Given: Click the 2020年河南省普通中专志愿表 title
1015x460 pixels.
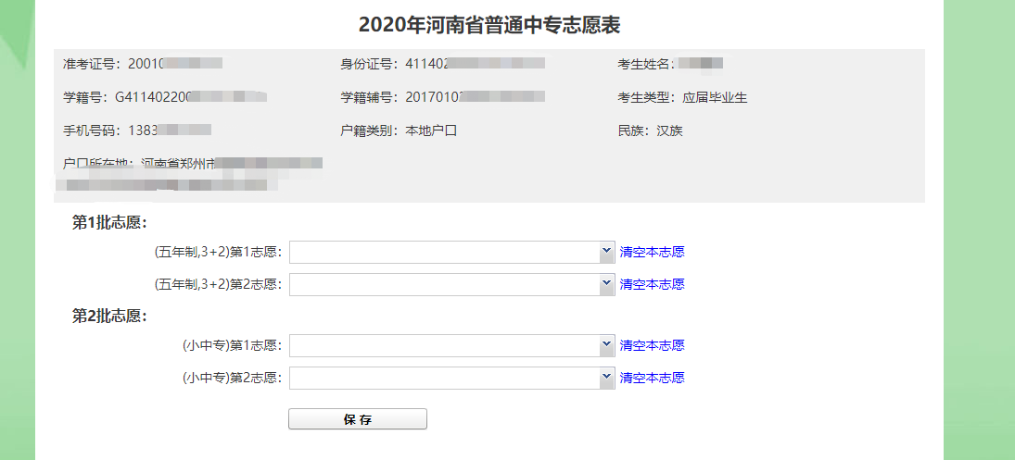Looking at the screenshot, I should click(488, 25).
